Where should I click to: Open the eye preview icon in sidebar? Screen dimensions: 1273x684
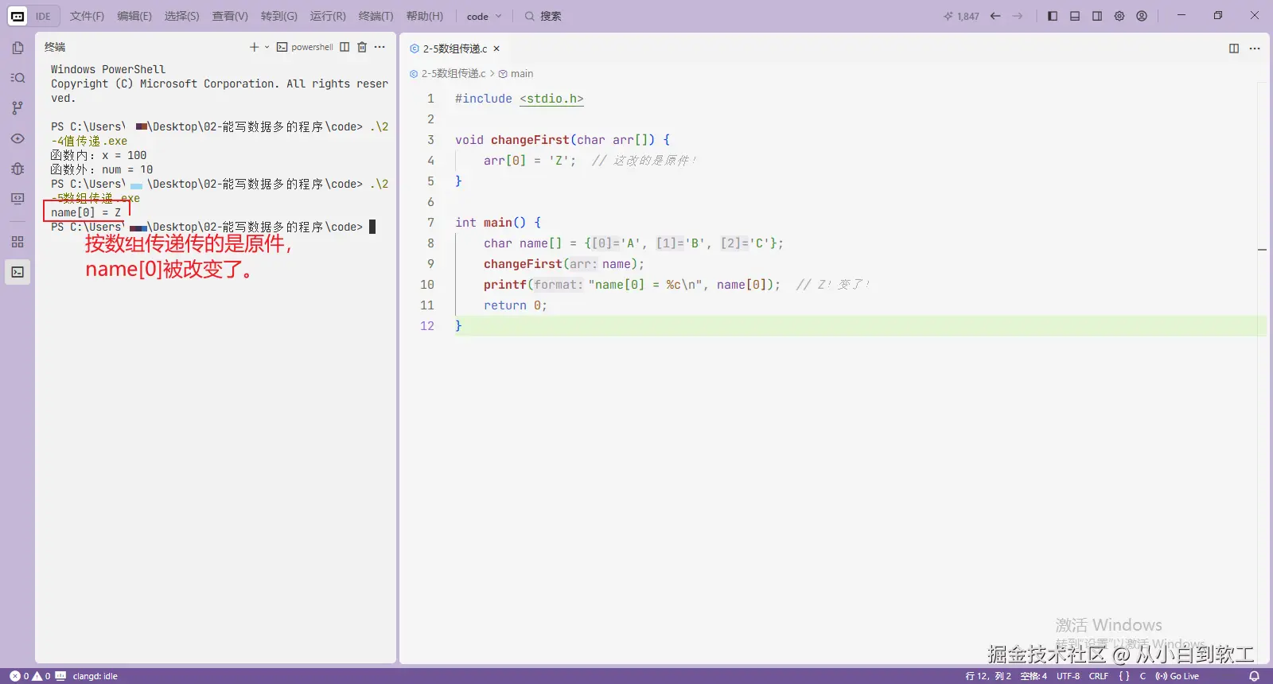point(18,138)
